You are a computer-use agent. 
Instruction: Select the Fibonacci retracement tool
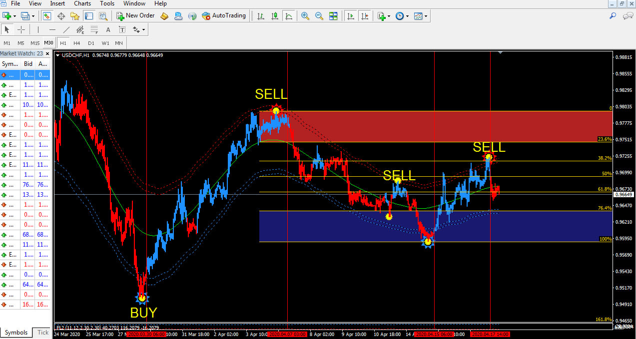[x=94, y=30]
